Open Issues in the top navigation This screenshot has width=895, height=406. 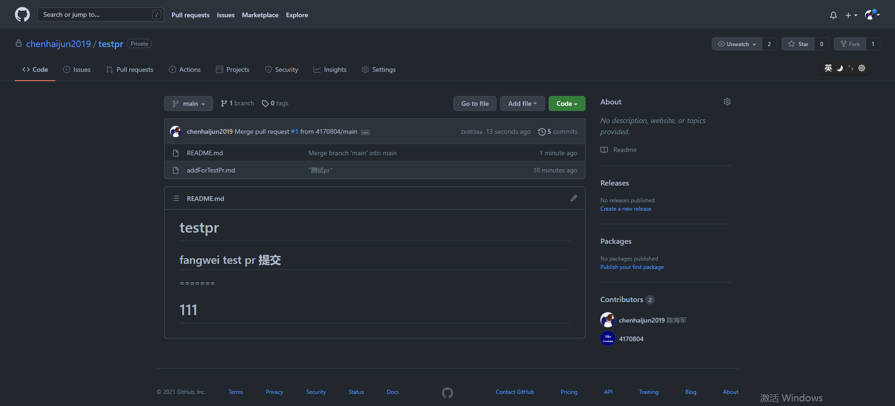(x=226, y=15)
